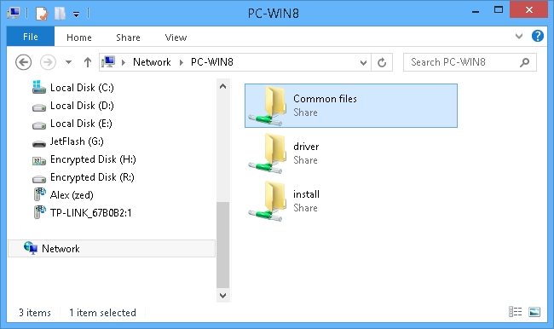Click the Forward navigation arrow

click(48, 62)
